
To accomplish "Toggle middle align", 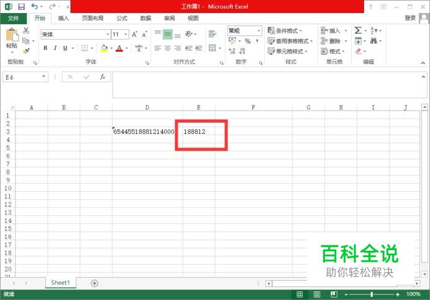I will (168, 34).
